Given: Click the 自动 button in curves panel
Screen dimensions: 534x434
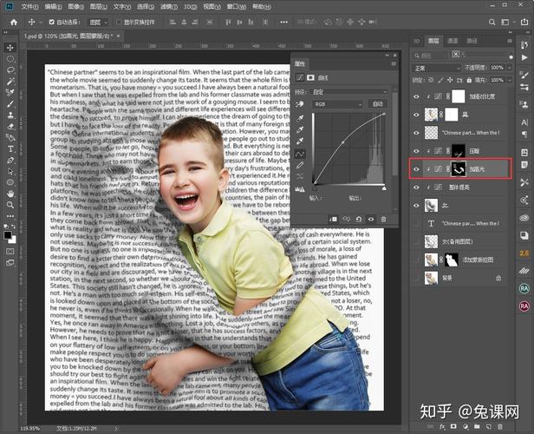Looking at the screenshot, I should pyautogui.click(x=378, y=103).
